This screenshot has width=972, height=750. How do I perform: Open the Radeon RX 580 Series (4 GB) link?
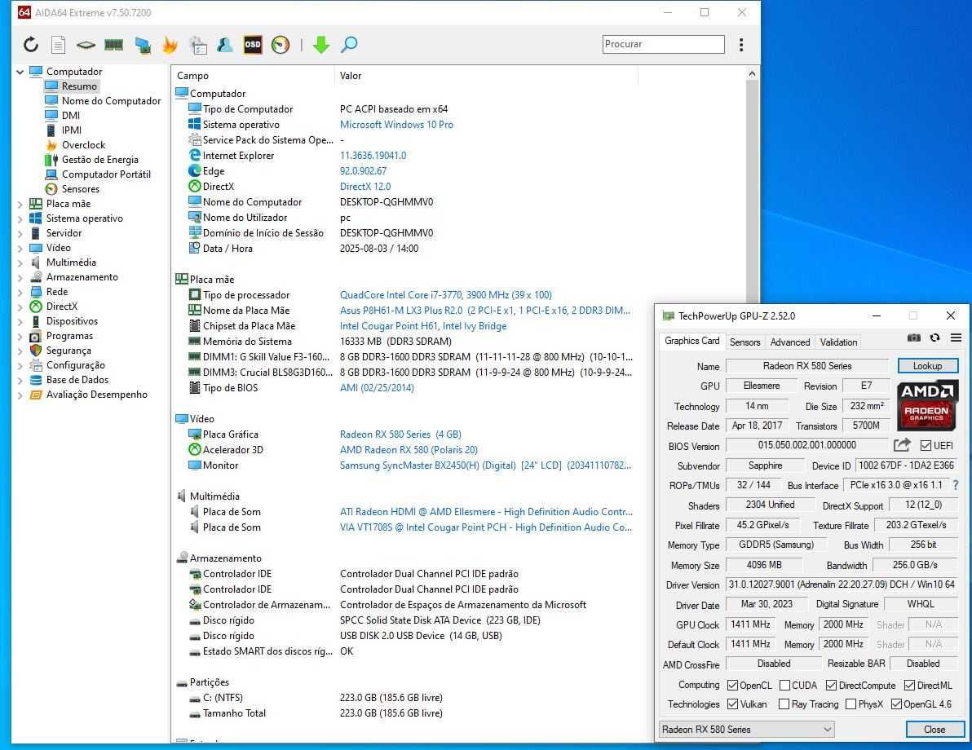click(x=400, y=435)
